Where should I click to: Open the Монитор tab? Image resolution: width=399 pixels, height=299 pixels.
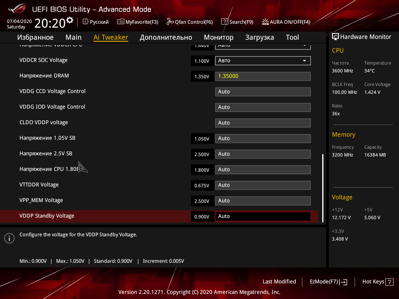point(219,37)
